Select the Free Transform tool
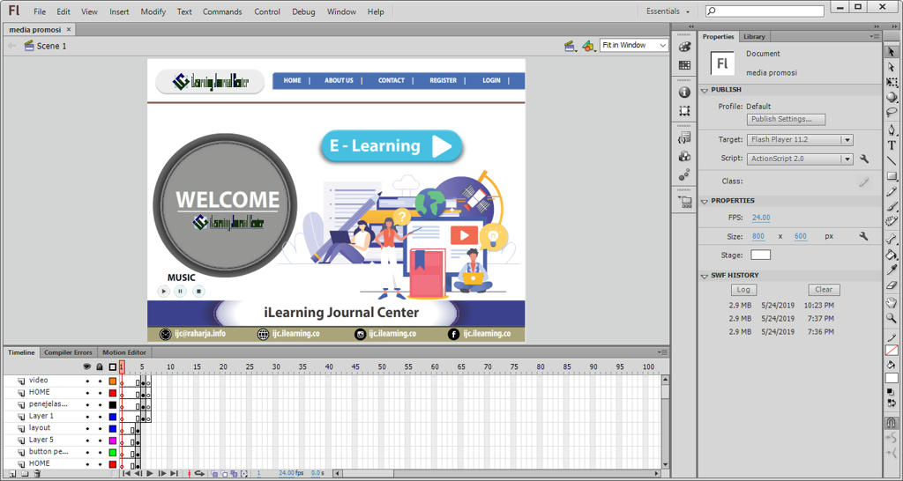Image resolution: width=903 pixels, height=481 pixels. pos(892,82)
